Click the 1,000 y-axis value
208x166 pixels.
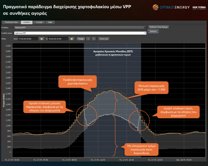pyautogui.click(x=8, y=126)
